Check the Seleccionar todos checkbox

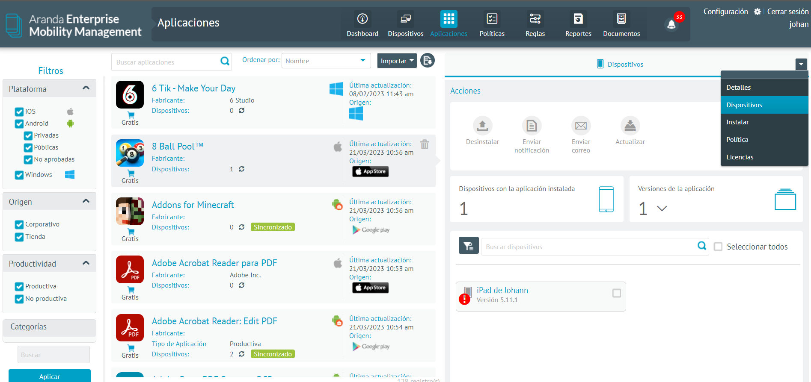coord(718,247)
